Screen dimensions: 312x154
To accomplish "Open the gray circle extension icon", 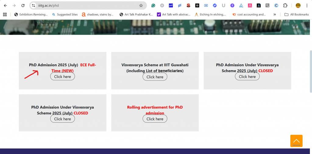I will coord(162,5).
